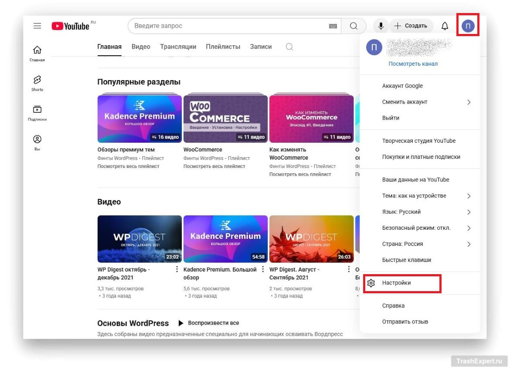
Task: Open Как изменять WooCommerce playlist thumbnail
Action: click(x=311, y=118)
